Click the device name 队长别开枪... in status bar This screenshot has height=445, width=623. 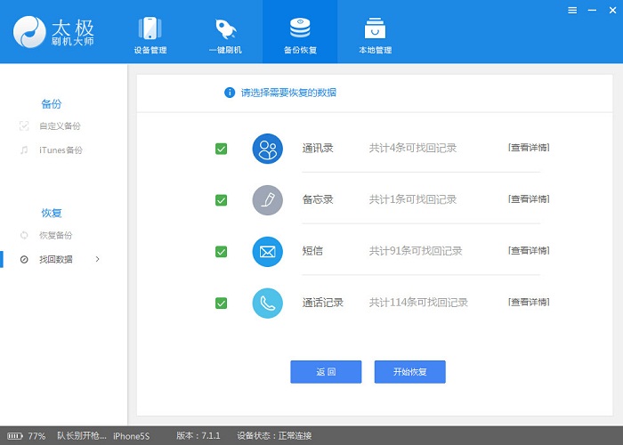click(x=82, y=436)
